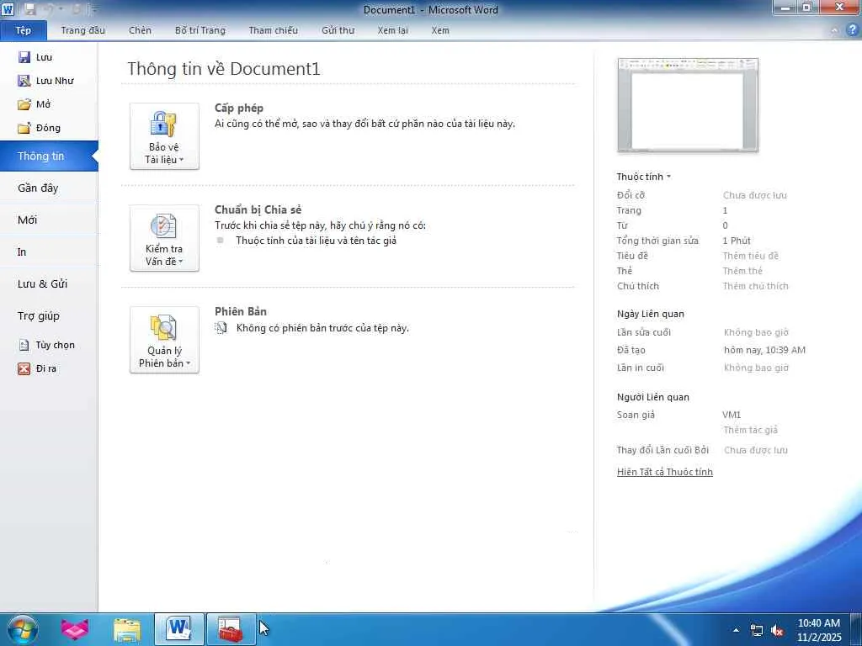The image size is (862, 646).
Task: Click author name VM1
Action: [x=732, y=415]
